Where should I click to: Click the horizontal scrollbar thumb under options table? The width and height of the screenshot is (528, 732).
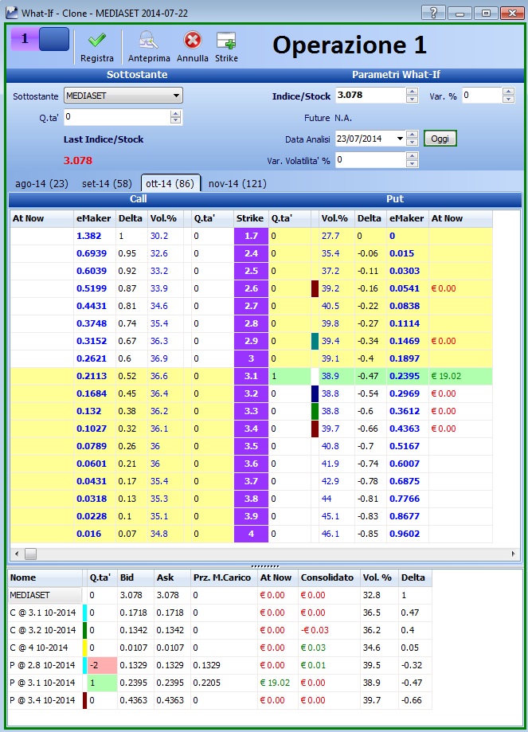pyautogui.click(x=31, y=554)
